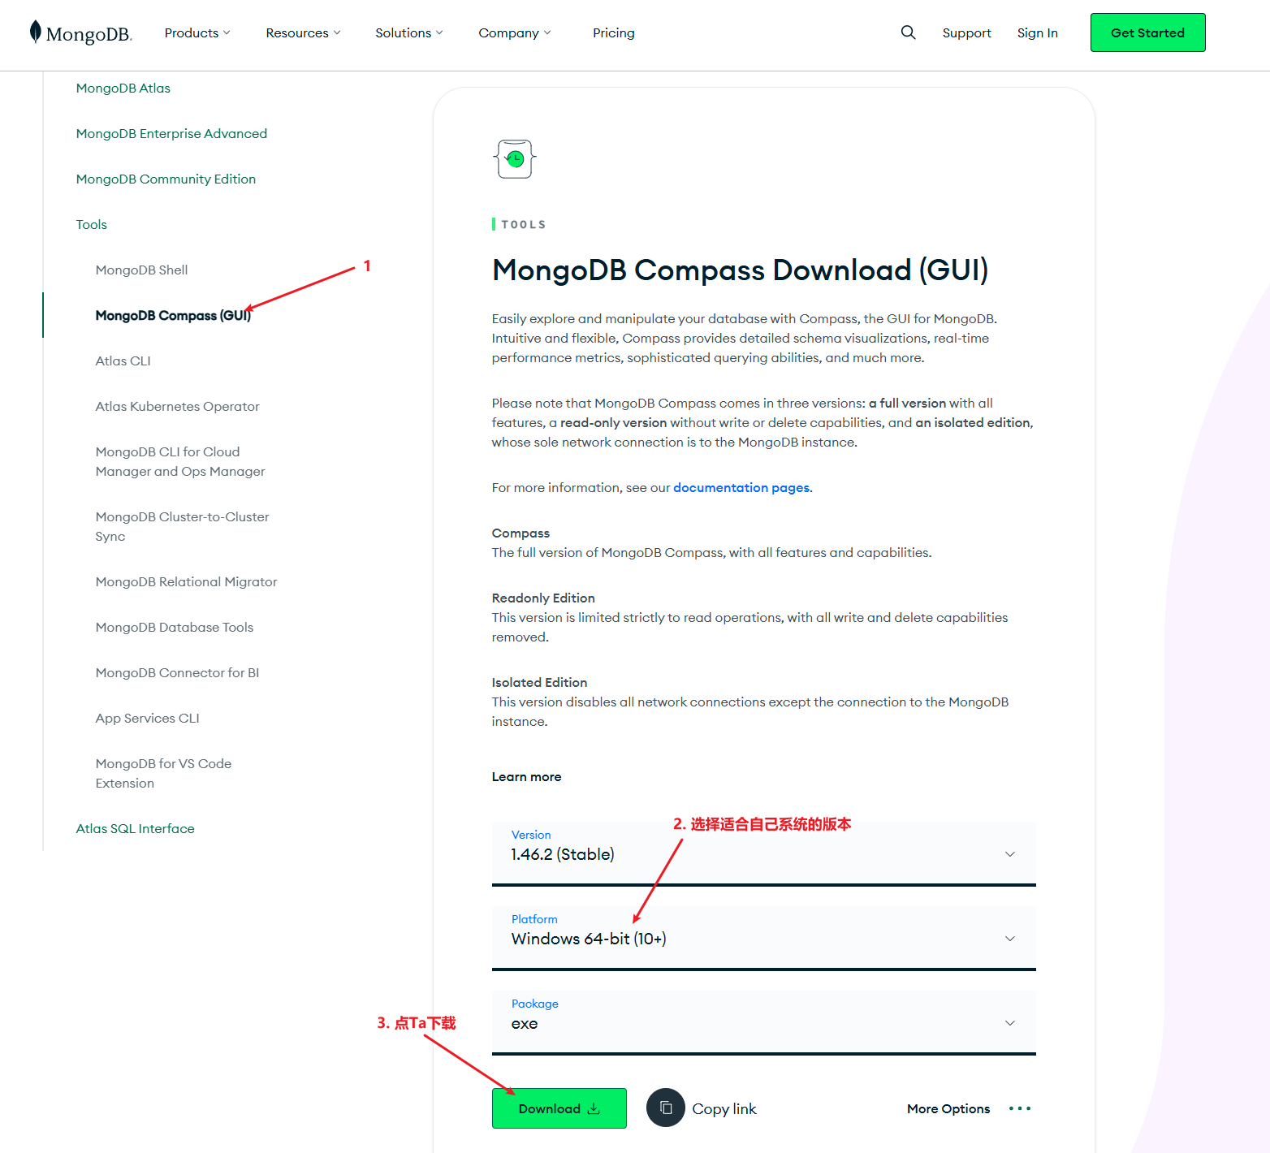Click the More Options label
1270x1153 pixels.
[x=948, y=1108]
